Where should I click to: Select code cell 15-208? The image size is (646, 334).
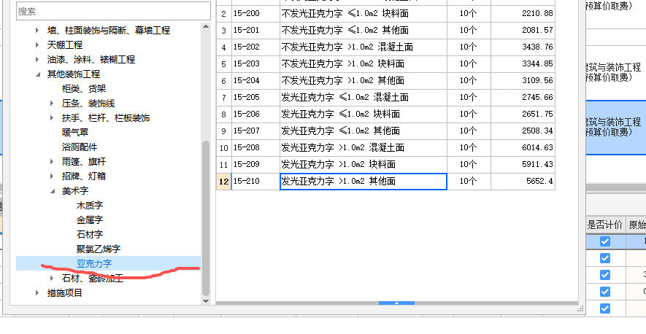pos(255,147)
